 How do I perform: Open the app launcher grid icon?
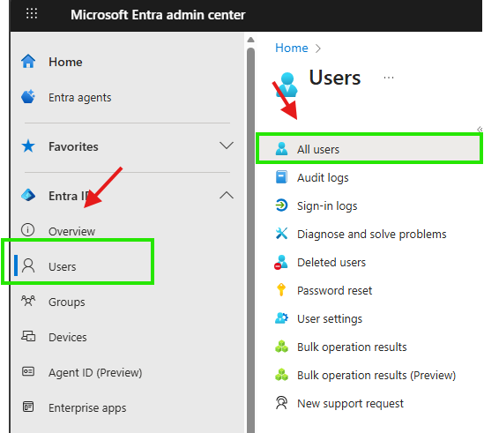coord(32,13)
